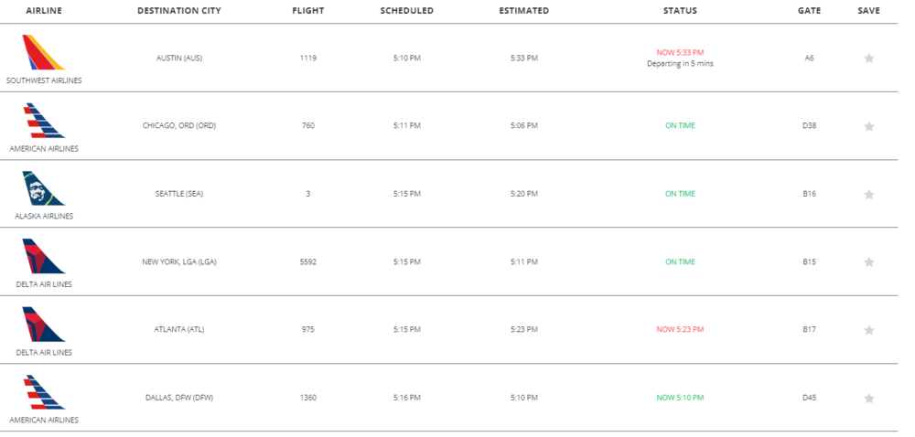Image resolution: width=915 pixels, height=437 pixels.
Task: Click American Airlines logo for Dallas flight
Action: 44,392
